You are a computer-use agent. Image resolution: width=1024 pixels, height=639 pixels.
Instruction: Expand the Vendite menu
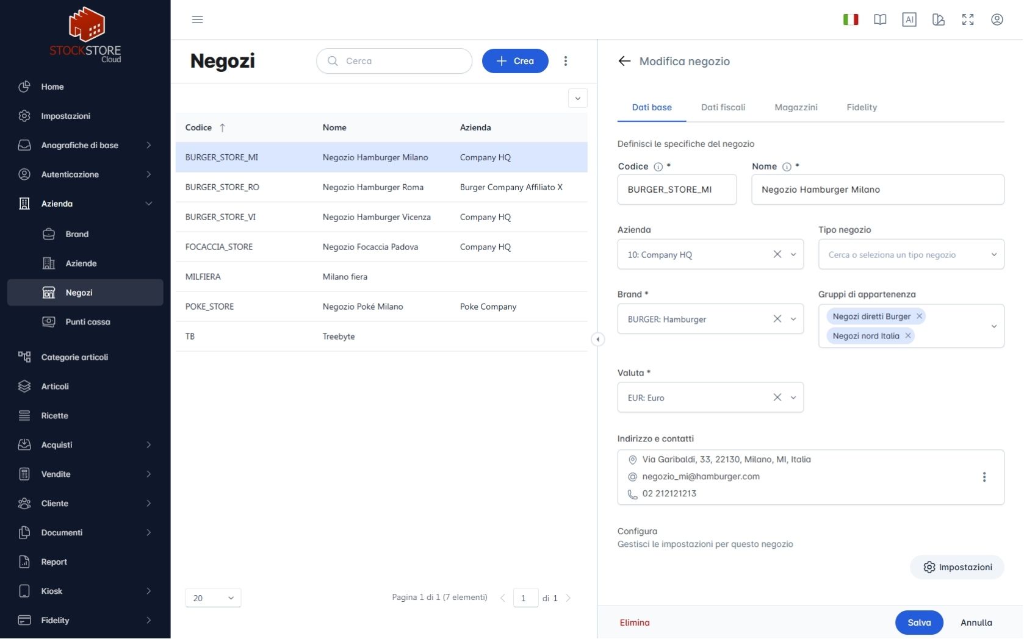click(85, 474)
